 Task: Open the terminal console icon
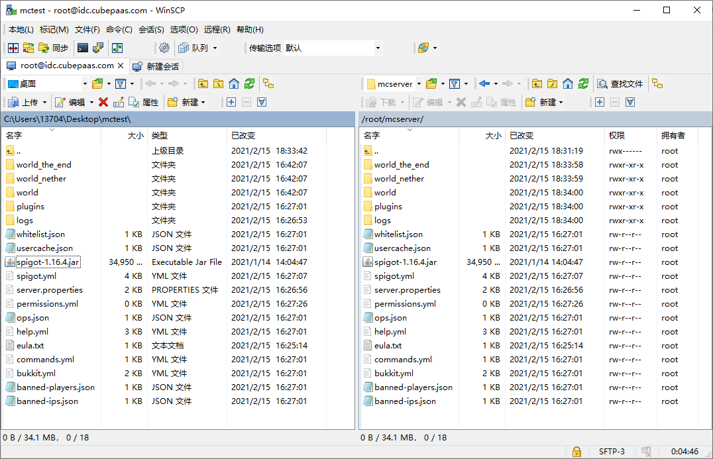coord(83,48)
